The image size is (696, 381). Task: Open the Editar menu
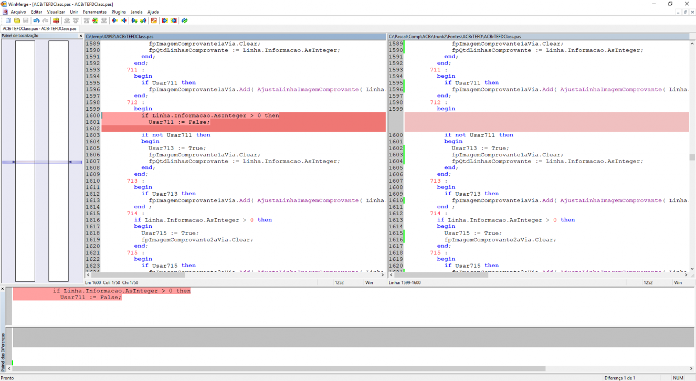click(37, 12)
